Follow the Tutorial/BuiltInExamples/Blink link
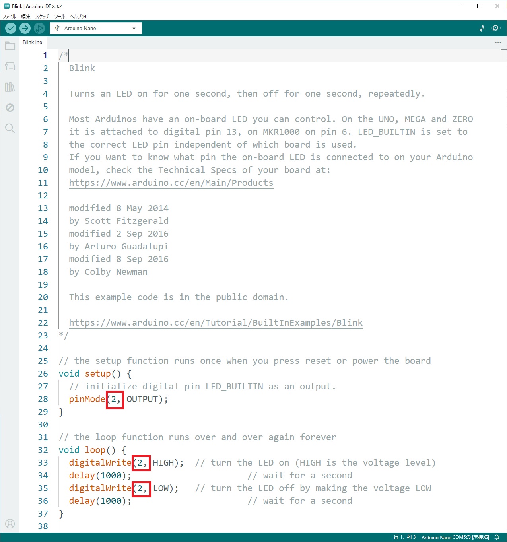 [216, 323]
